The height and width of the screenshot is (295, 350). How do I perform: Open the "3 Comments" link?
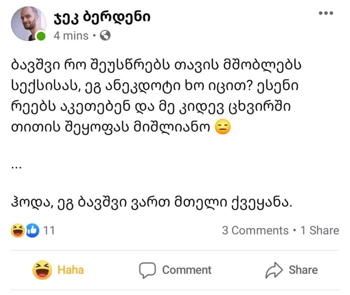pos(255,230)
